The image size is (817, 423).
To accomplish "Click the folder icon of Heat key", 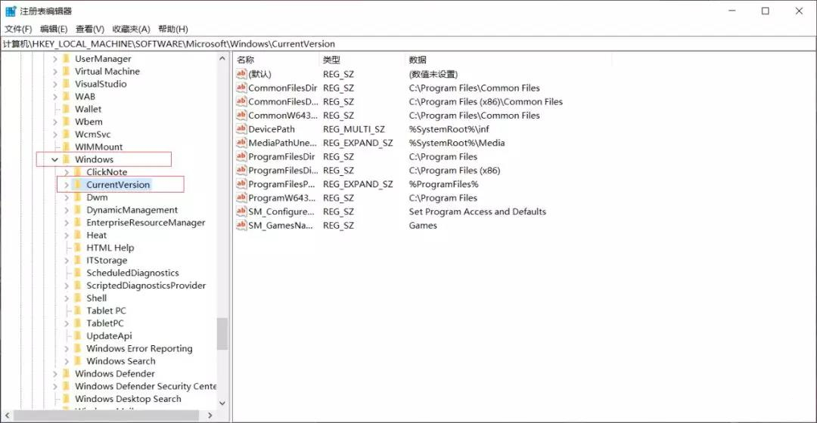I will pos(78,235).
